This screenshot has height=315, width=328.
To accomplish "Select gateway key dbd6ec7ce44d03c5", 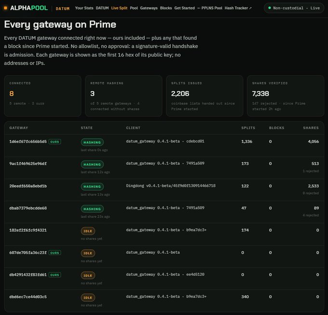I will (28, 297).
